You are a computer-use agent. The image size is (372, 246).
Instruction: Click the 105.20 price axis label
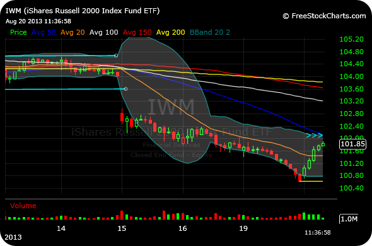click(352, 39)
